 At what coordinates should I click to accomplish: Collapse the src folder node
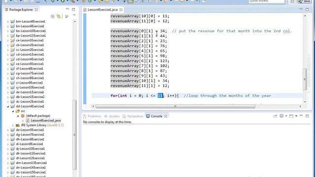pos(13,111)
